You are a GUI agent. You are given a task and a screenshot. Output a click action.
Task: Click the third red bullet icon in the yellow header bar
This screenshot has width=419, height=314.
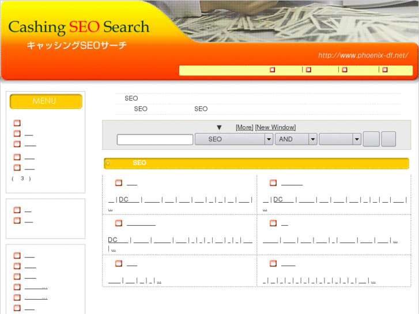345,70
